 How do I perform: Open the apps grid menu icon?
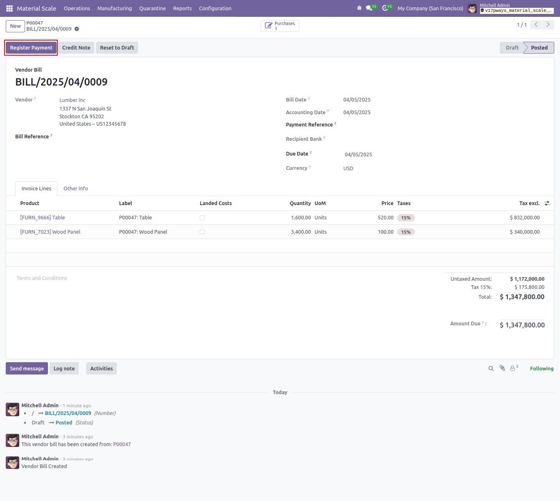pos(9,8)
